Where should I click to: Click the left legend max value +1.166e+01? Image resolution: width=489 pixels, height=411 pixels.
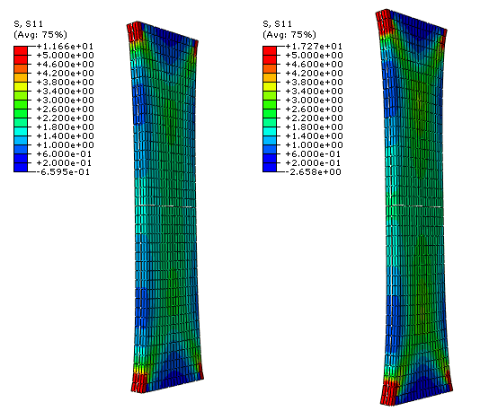point(65,47)
